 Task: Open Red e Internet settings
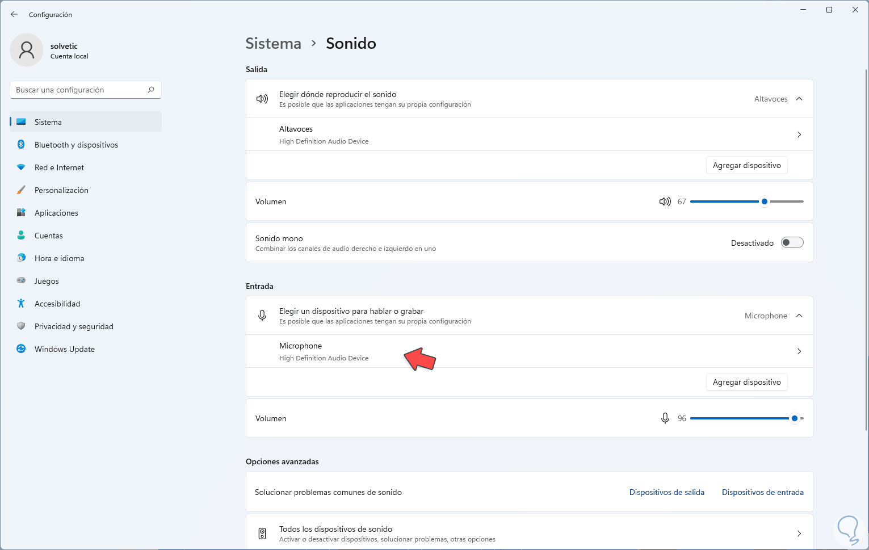click(x=59, y=167)
